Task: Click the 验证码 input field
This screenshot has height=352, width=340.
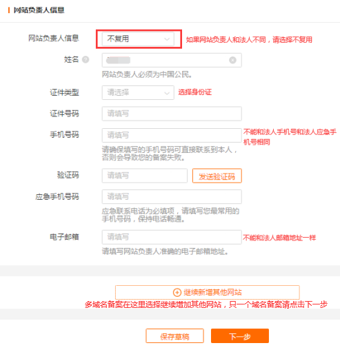Action: (145, 176)
